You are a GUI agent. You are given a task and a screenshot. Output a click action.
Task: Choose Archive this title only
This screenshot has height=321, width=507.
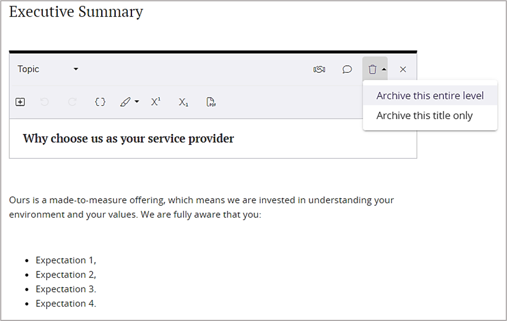[x=424, y=115]
